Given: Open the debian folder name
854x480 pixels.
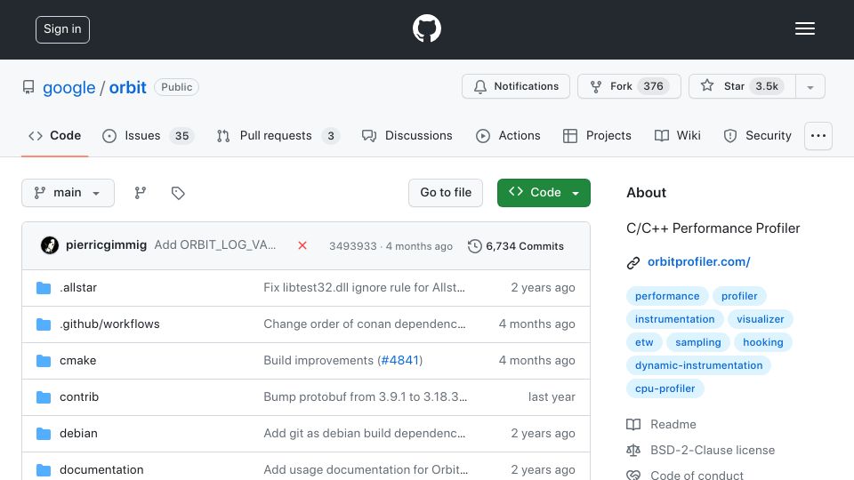Looking at the screenshot, I should coord(78,433).
